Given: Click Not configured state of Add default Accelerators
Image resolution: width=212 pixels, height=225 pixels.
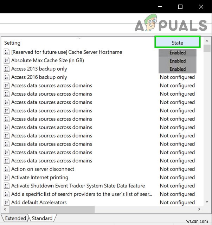Looking at the screenshot, I should (x=177, y=202).
